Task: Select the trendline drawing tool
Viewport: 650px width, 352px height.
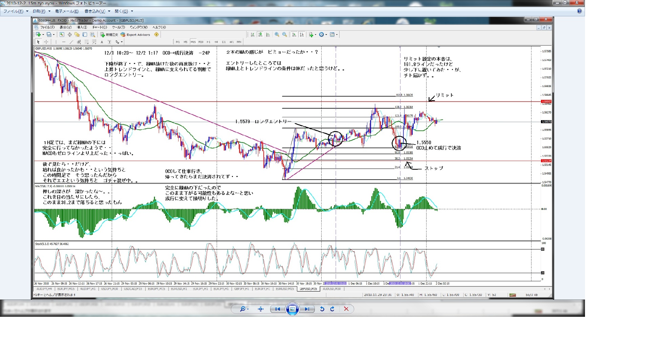Action: 71,42
